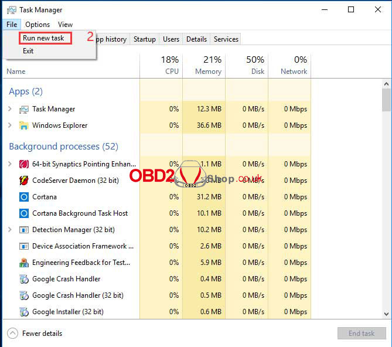Select Run new task menu entry
This screenshot has width=392, height=347.
(x=43, y=38)
